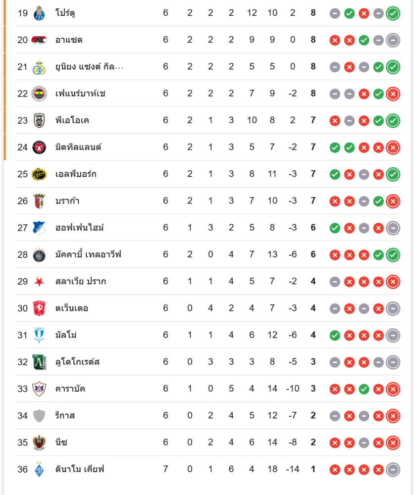Click Nice's most recent loss indicator
Image resolution: width=414 pixels, height=495 pixels.
pos(393,442)
